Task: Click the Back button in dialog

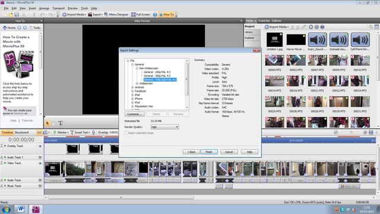Action: click(191, 152)
